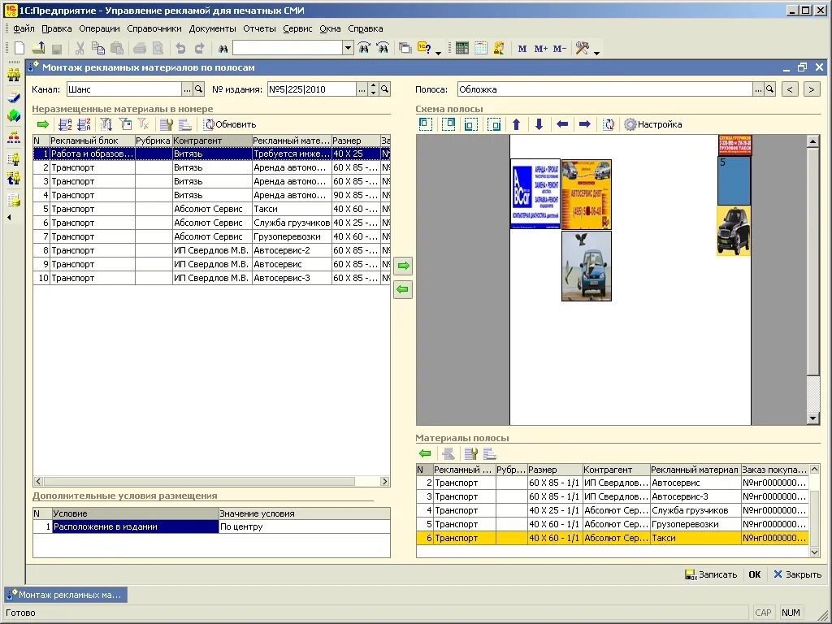832x624 pixels.
Task: Click green arrow in unplaced materials toolbar
Action: click(x=43, y=124)
